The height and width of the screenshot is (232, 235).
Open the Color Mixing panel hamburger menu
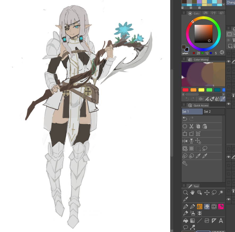[x=184, y=59]
